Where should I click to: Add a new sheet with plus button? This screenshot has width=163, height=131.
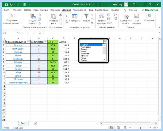pos(36,123)
